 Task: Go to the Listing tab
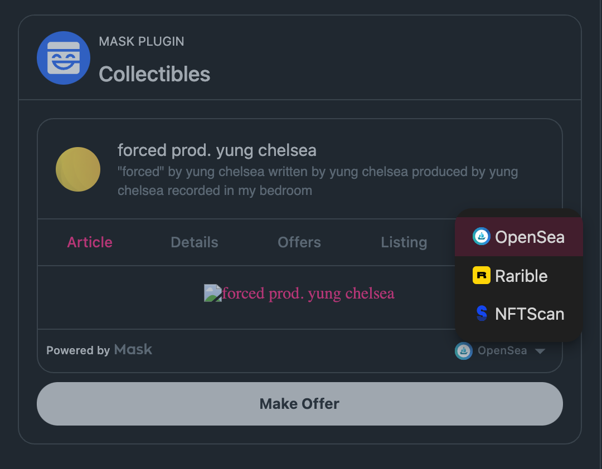[x=404, y=242]
